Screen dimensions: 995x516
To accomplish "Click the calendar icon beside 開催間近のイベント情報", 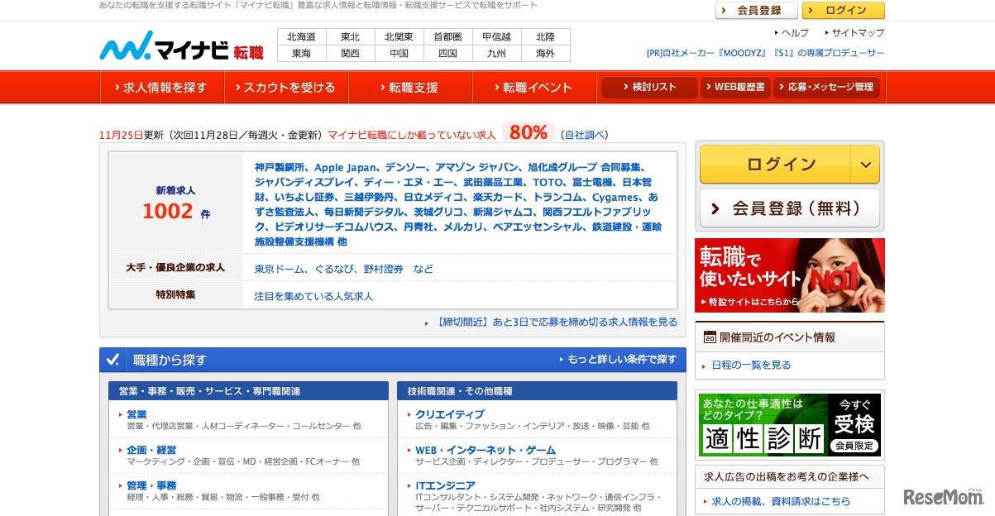I will 709,337.
